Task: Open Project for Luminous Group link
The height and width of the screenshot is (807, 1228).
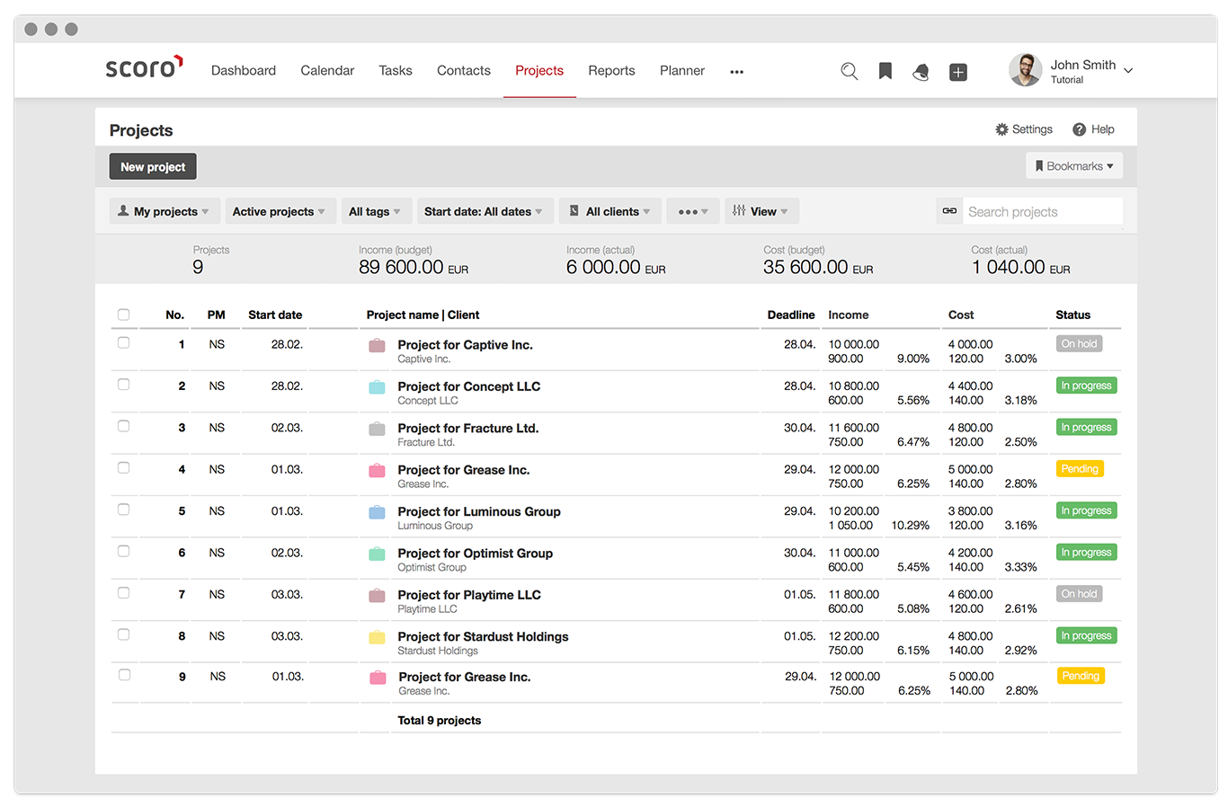Action: (x=479, y=512)
